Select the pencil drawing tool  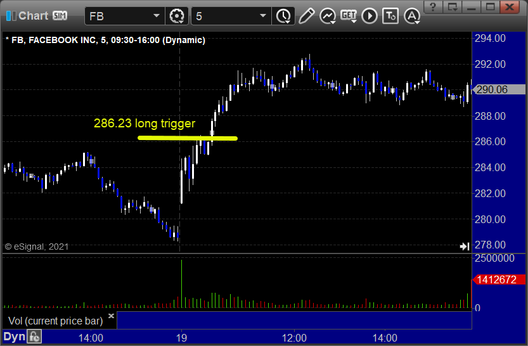coord(306,16)
